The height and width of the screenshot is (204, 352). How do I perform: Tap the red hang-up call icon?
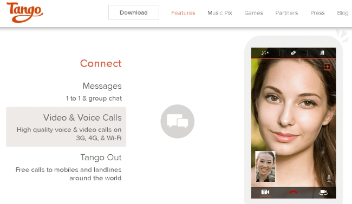[293, 192]
